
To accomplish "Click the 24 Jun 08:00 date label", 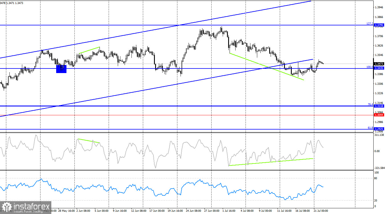I will (x=194, y=211).
